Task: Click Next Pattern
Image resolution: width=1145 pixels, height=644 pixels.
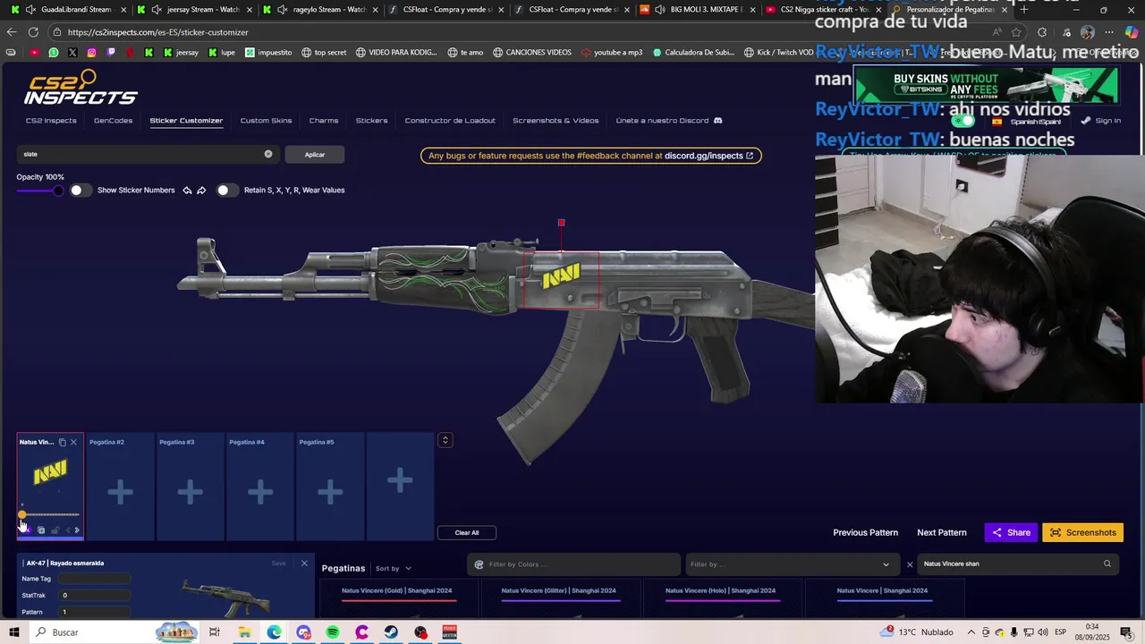Action: pyautogui.click(x=941, y=533)
